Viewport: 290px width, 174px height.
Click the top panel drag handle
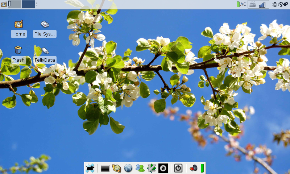[x=37, y=4]
